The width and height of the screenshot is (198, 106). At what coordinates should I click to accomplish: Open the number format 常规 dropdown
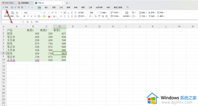(x=94, y=13)
